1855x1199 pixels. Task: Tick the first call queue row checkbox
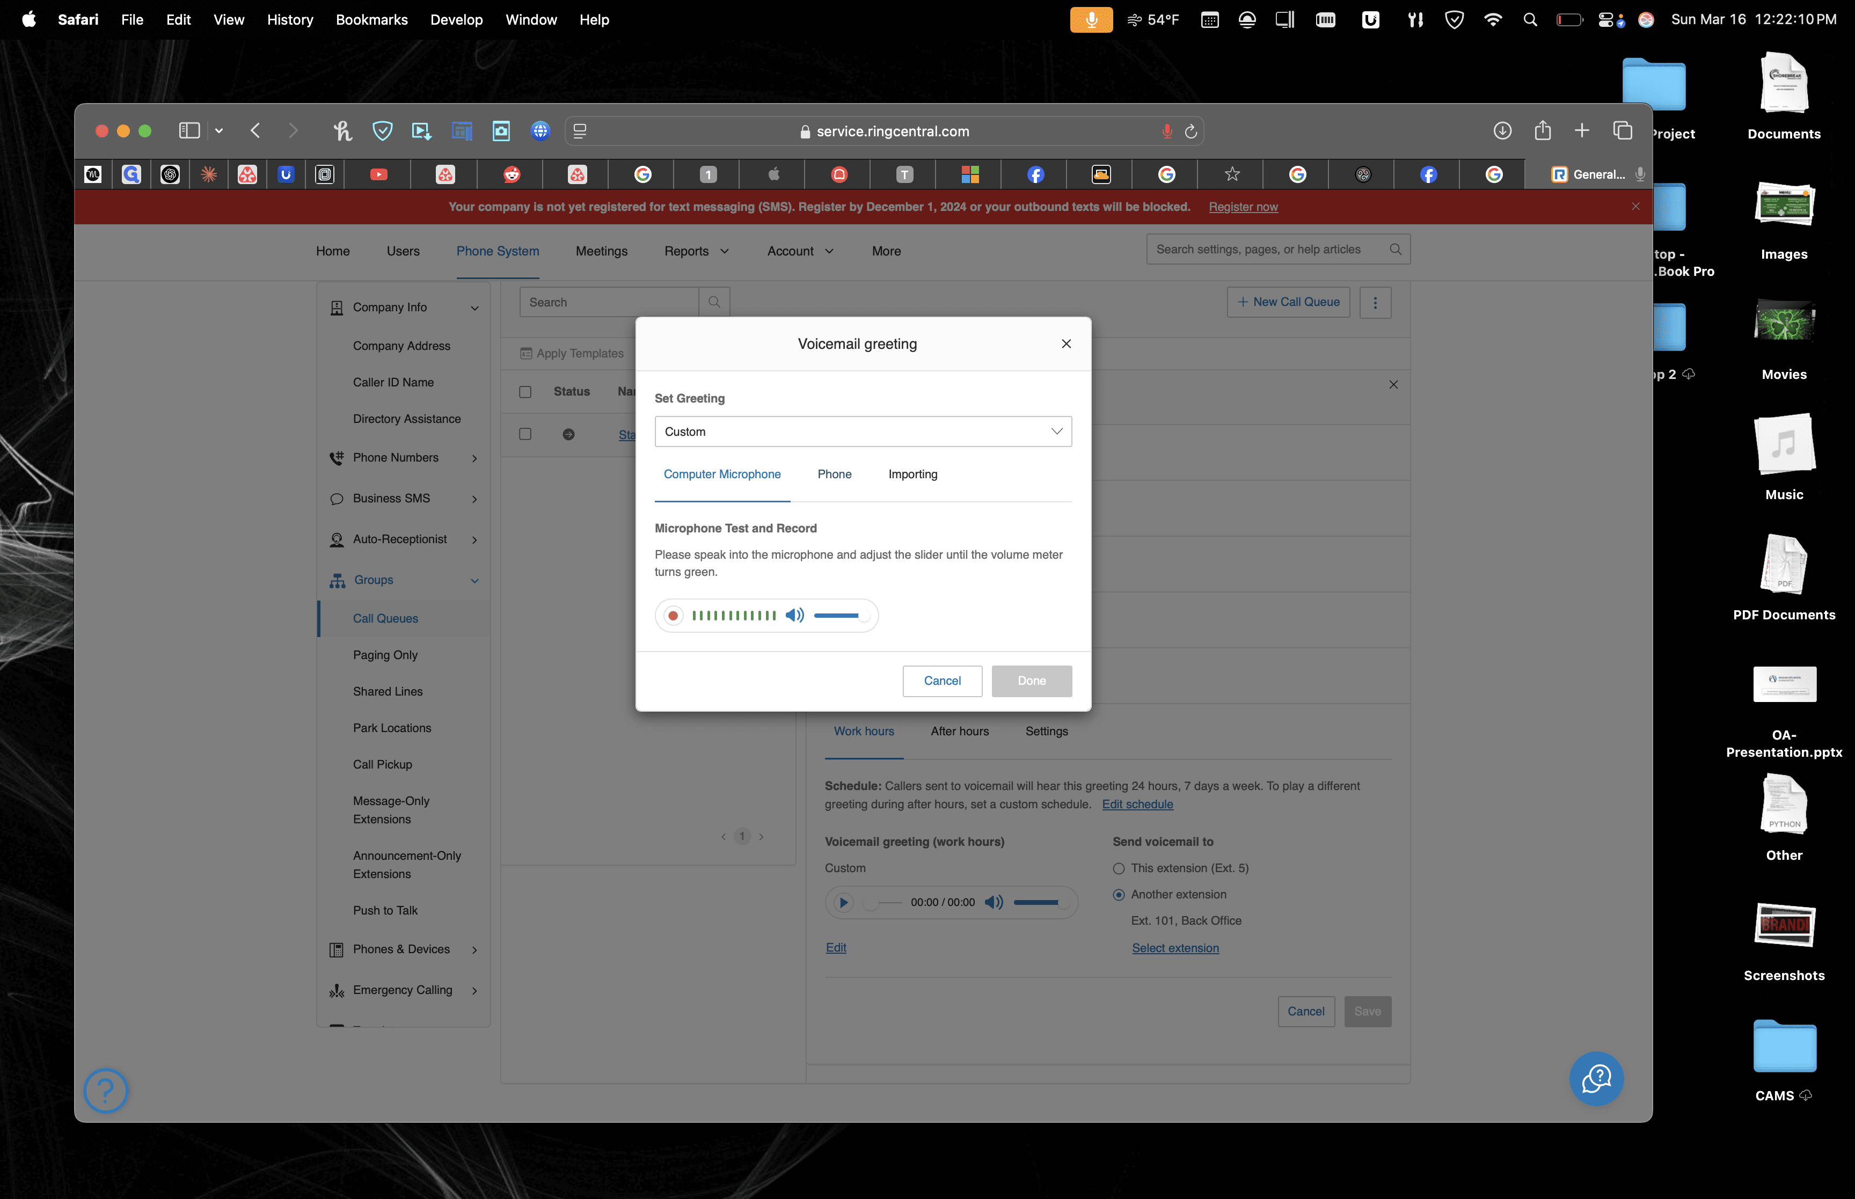pos(525,434)
